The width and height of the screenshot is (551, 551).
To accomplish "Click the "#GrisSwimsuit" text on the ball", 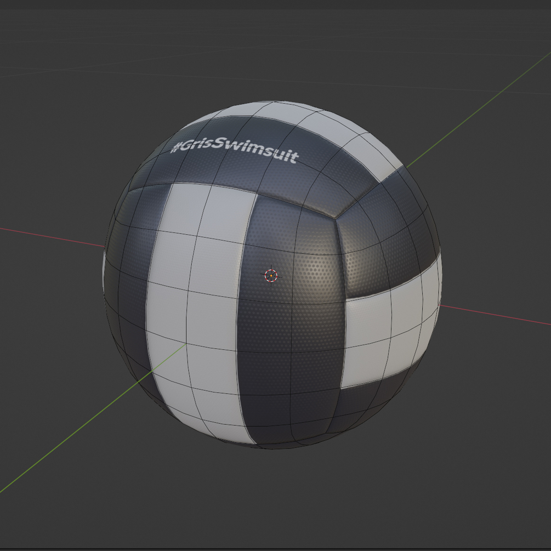I will pos(235,150).
